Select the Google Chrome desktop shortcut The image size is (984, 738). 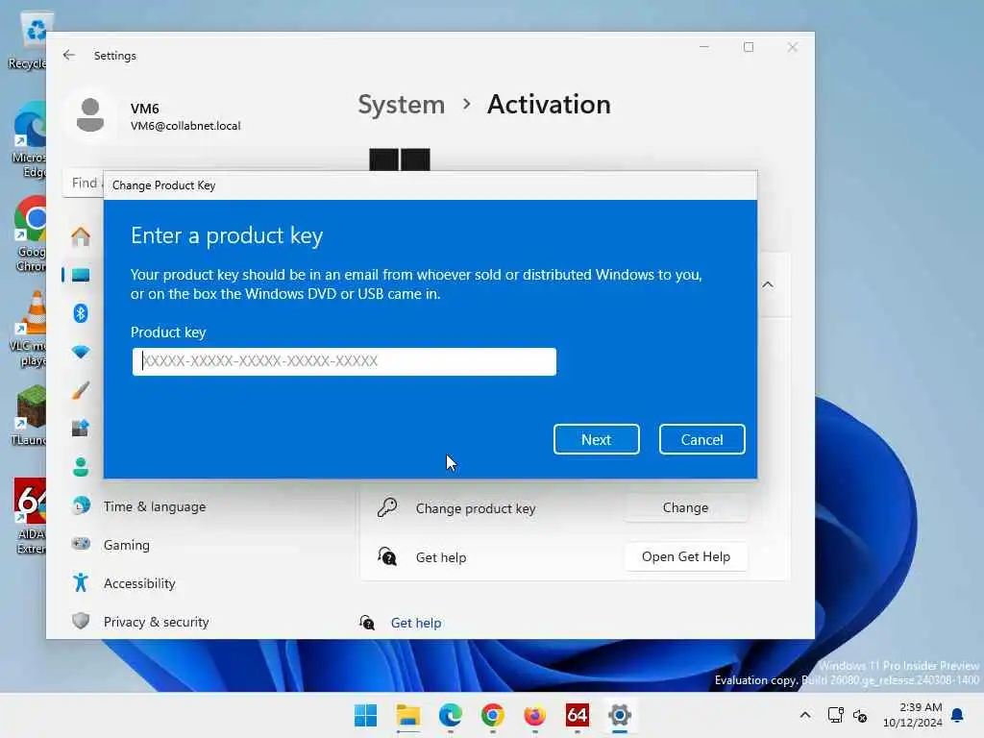tap(29, 235)
